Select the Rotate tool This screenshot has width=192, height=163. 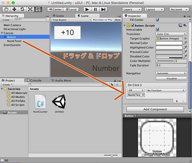click(22, 10)
